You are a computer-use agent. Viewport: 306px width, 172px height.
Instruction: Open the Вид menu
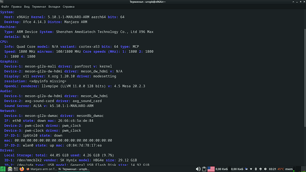tap(27, 7)
